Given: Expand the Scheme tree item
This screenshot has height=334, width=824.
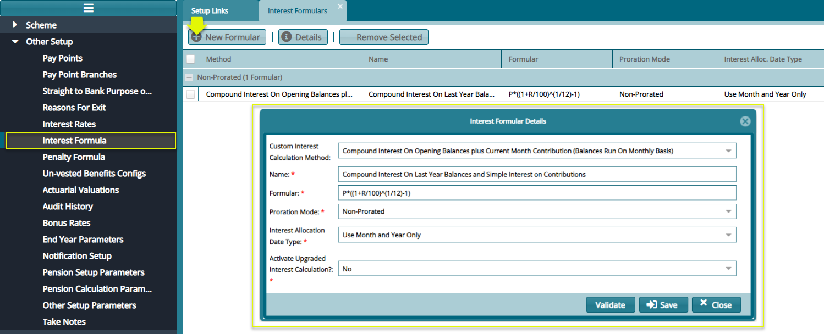Looking at the screenshot, I should tap(15, 25).
